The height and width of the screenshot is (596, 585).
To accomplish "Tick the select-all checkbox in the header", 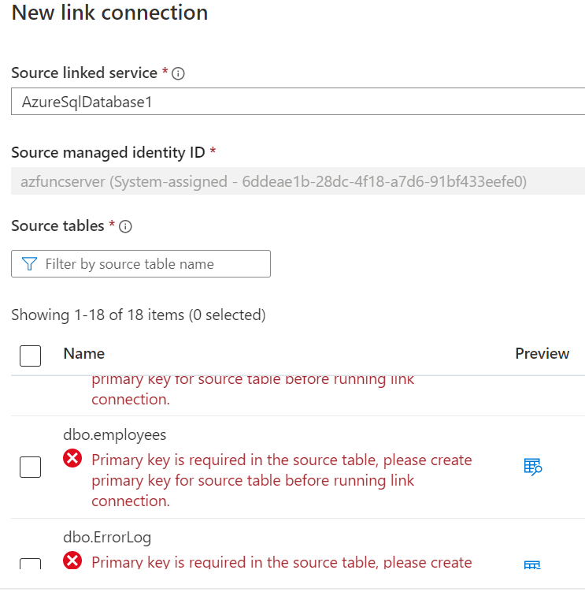I will click(31, 356).
